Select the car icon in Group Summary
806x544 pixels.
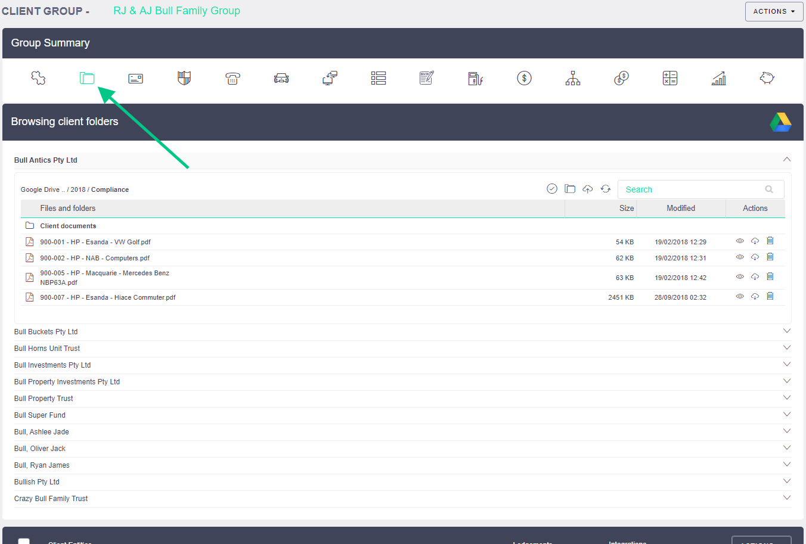(x=281, y=78)
